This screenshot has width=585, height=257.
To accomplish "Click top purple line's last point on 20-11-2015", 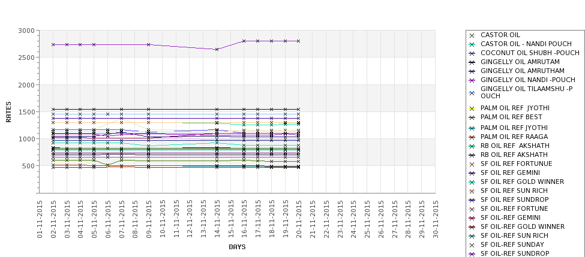I will pos(298,41).
